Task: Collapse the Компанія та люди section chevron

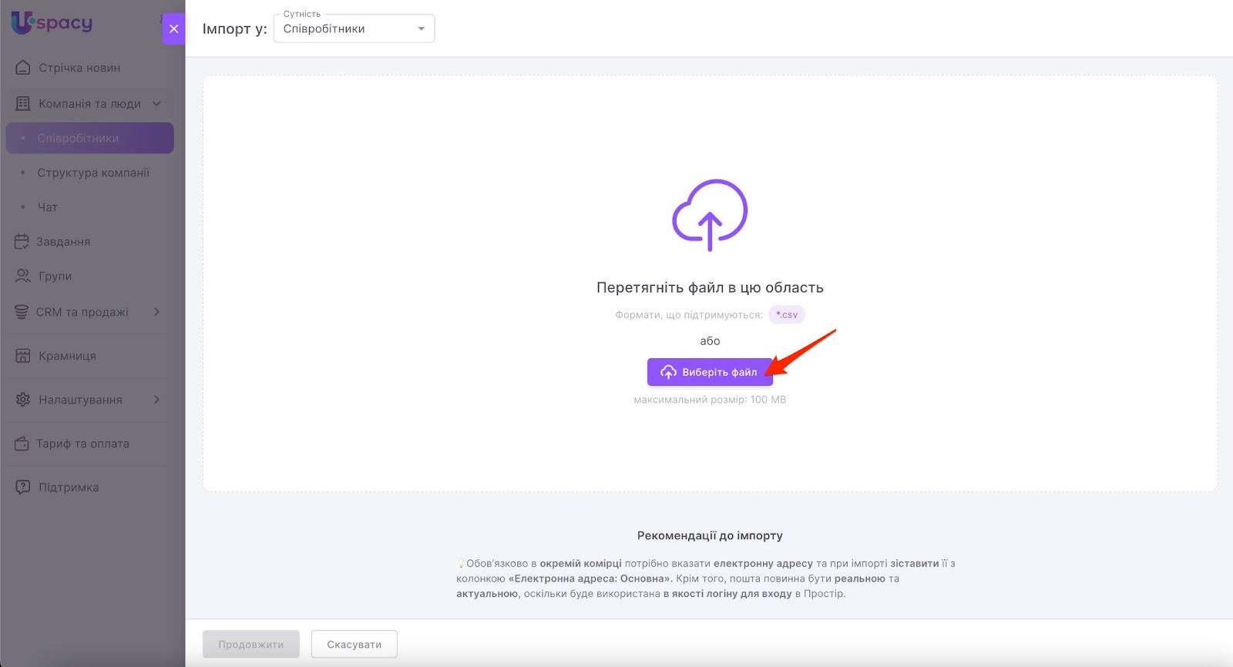Action: pos(156,103)
